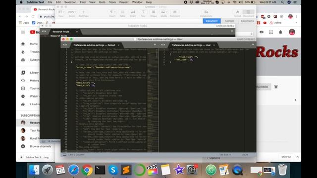Viewport: 317px width, 178px height.
Task: Open the Find menu
Action: (83, 2)
